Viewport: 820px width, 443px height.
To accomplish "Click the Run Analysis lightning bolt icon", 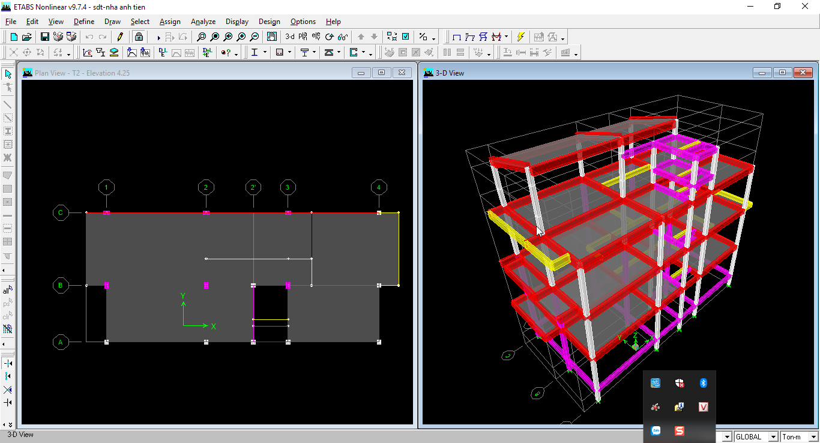I will (x=520, y=37).
